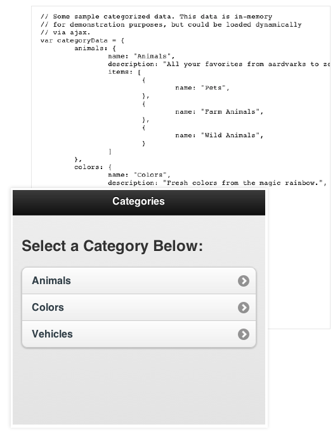Image resolution: width=335 pixels, height=436 pixels.
Task: Click the Categories header title
Action: tap(138, 201)
